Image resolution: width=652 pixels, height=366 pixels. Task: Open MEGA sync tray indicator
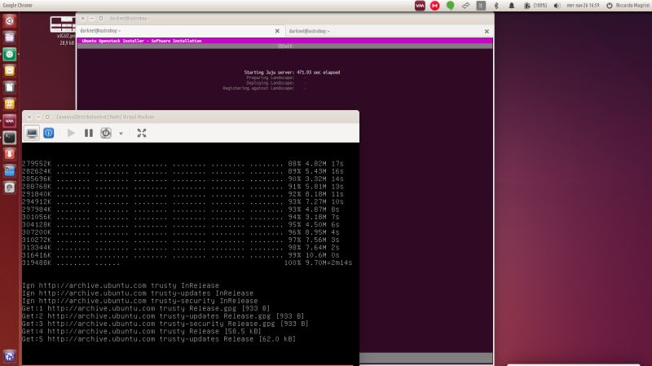(x=435, y=6)
